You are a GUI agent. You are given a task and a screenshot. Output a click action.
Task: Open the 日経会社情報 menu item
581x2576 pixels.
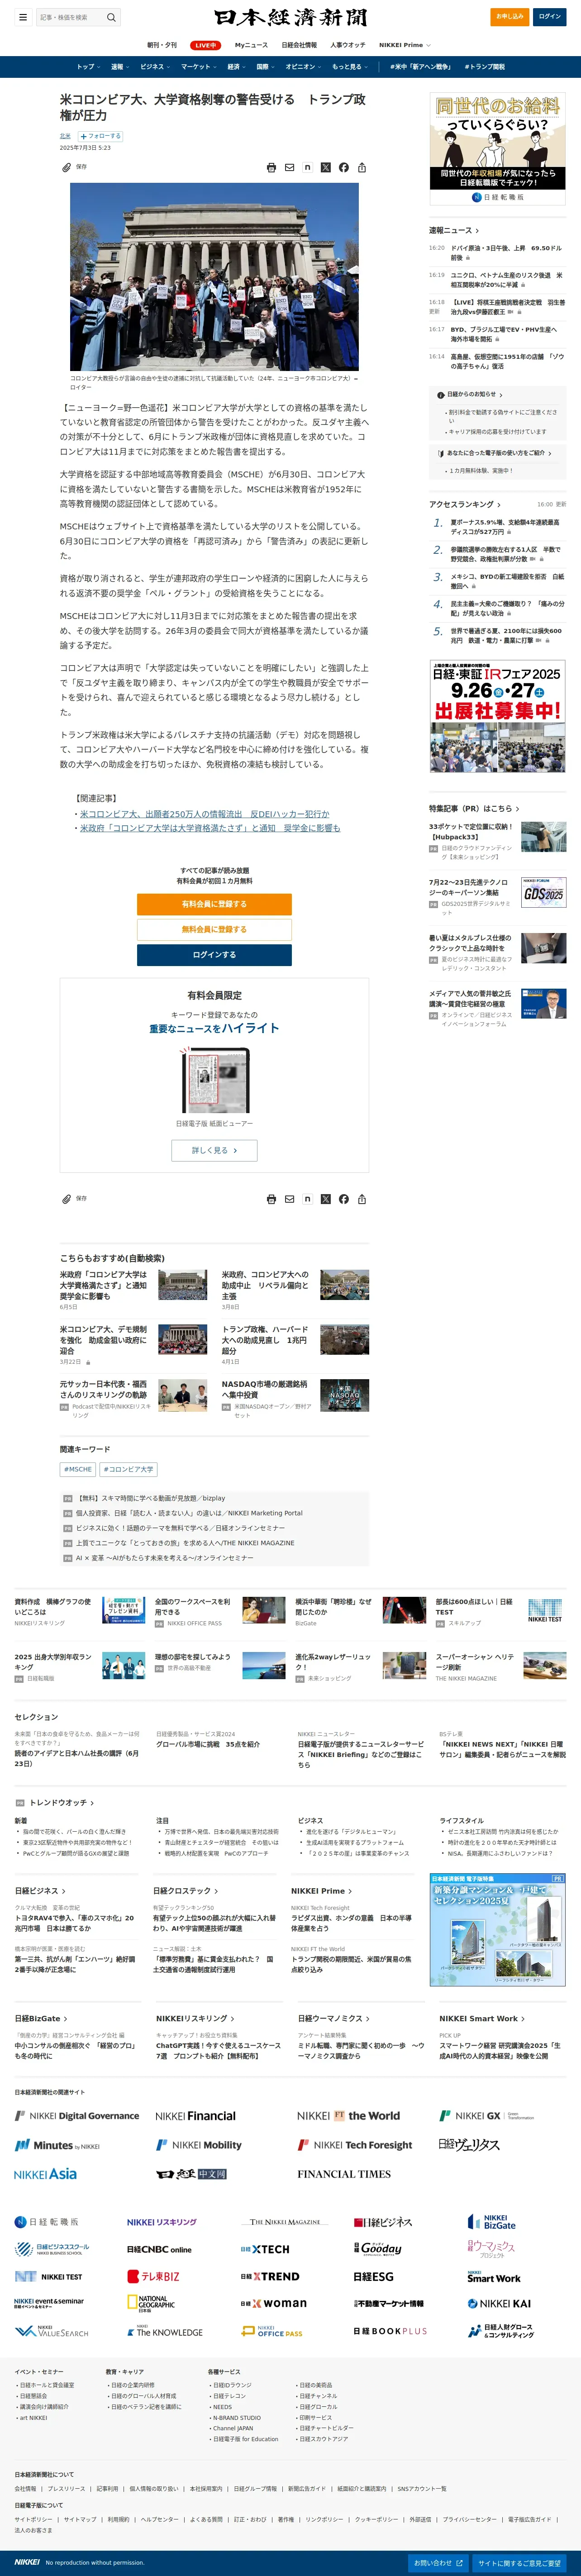tap(299, 45)
